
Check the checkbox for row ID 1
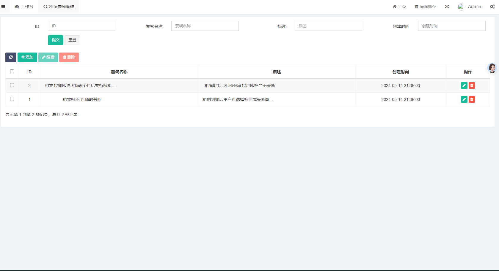pyautogui.click(x=12, y=99)
